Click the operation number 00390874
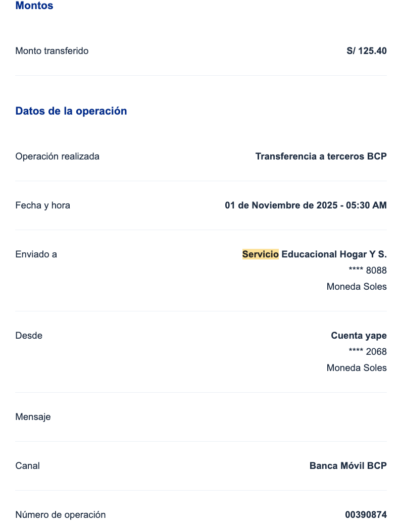The width and height of the screenshot is (400, 531). pos(366,515)
